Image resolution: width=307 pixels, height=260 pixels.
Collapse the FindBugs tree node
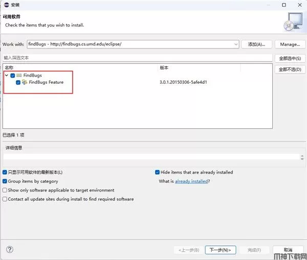pos(7,75)
